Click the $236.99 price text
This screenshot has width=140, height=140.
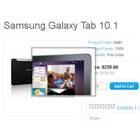coord(110,67)
